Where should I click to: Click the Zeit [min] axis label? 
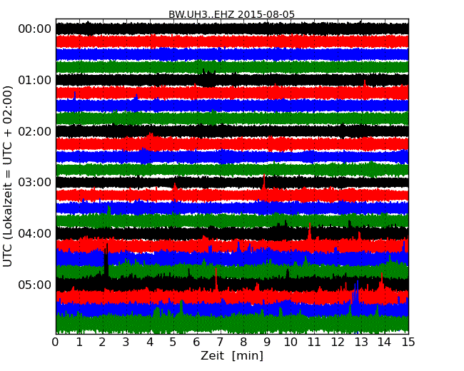232,355
